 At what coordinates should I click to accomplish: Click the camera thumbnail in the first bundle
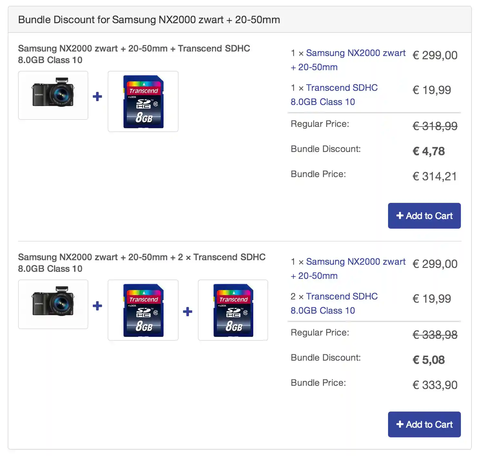(53, 95)
